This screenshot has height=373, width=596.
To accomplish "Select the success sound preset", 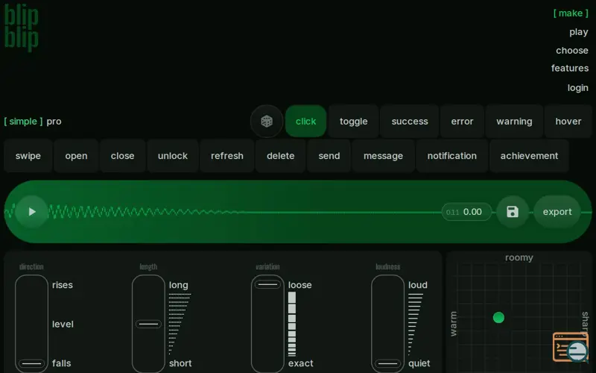I will [x=410, y=122].
